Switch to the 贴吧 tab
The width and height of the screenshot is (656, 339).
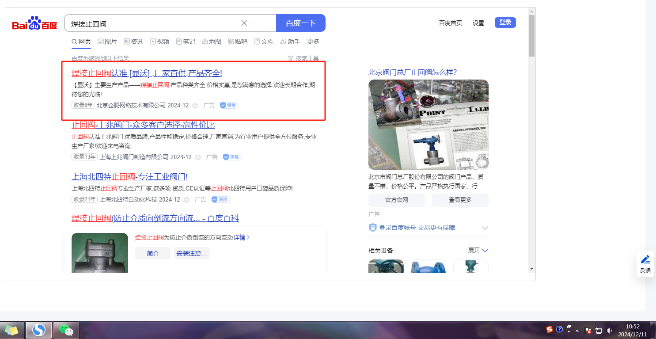point(238,42)
